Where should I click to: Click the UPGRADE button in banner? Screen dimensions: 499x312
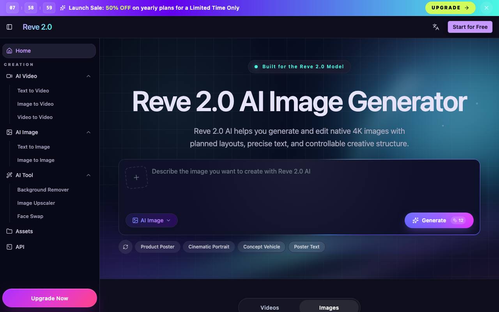(x=450, y=8)
